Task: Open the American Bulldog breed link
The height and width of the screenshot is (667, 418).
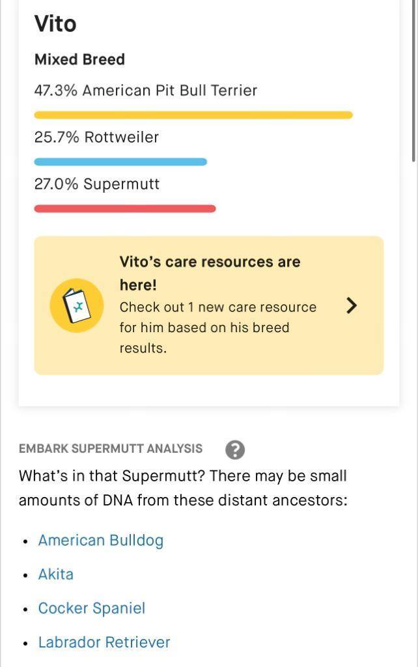Action: point(100,540)
